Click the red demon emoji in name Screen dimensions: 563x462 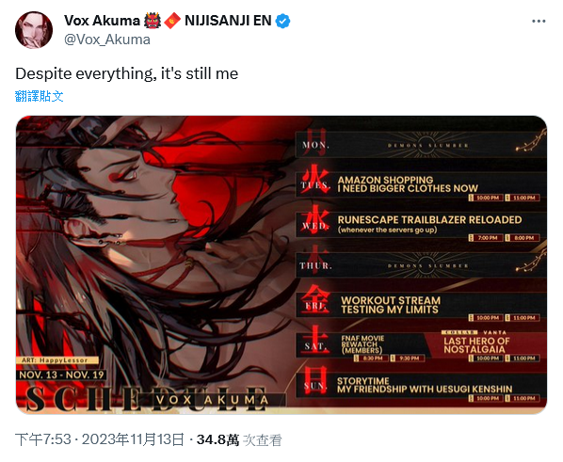[x=153, y=21]
